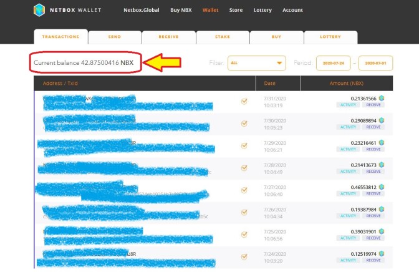Click the ACTIVITY tag on 7/27/2020 row
The height and width of the screenshot is (272, 419).
[348, 193]
